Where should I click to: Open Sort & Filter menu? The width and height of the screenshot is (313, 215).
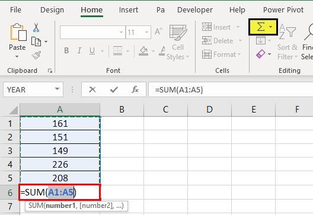coord(288,42)
